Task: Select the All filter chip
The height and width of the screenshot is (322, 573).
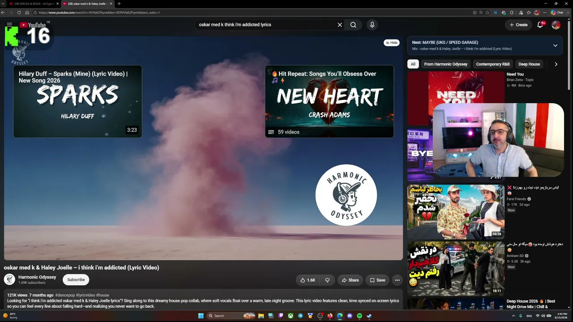Action: [413, 64]
